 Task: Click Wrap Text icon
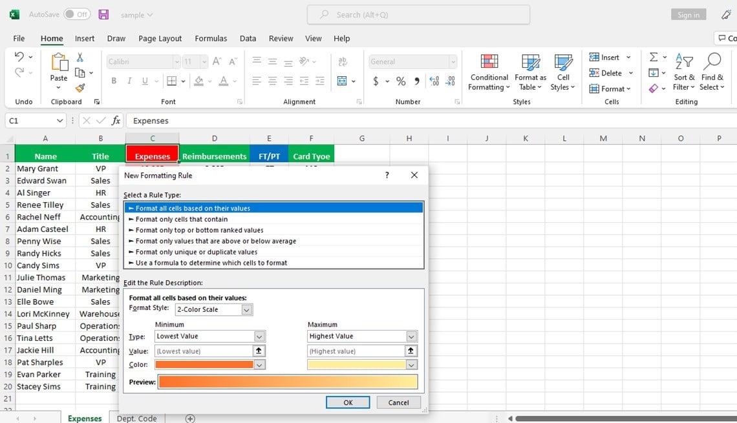click(343, 61)
